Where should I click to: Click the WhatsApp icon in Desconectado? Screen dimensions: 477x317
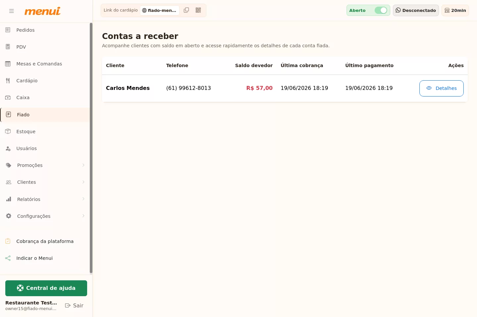click(x=398, y=10)
